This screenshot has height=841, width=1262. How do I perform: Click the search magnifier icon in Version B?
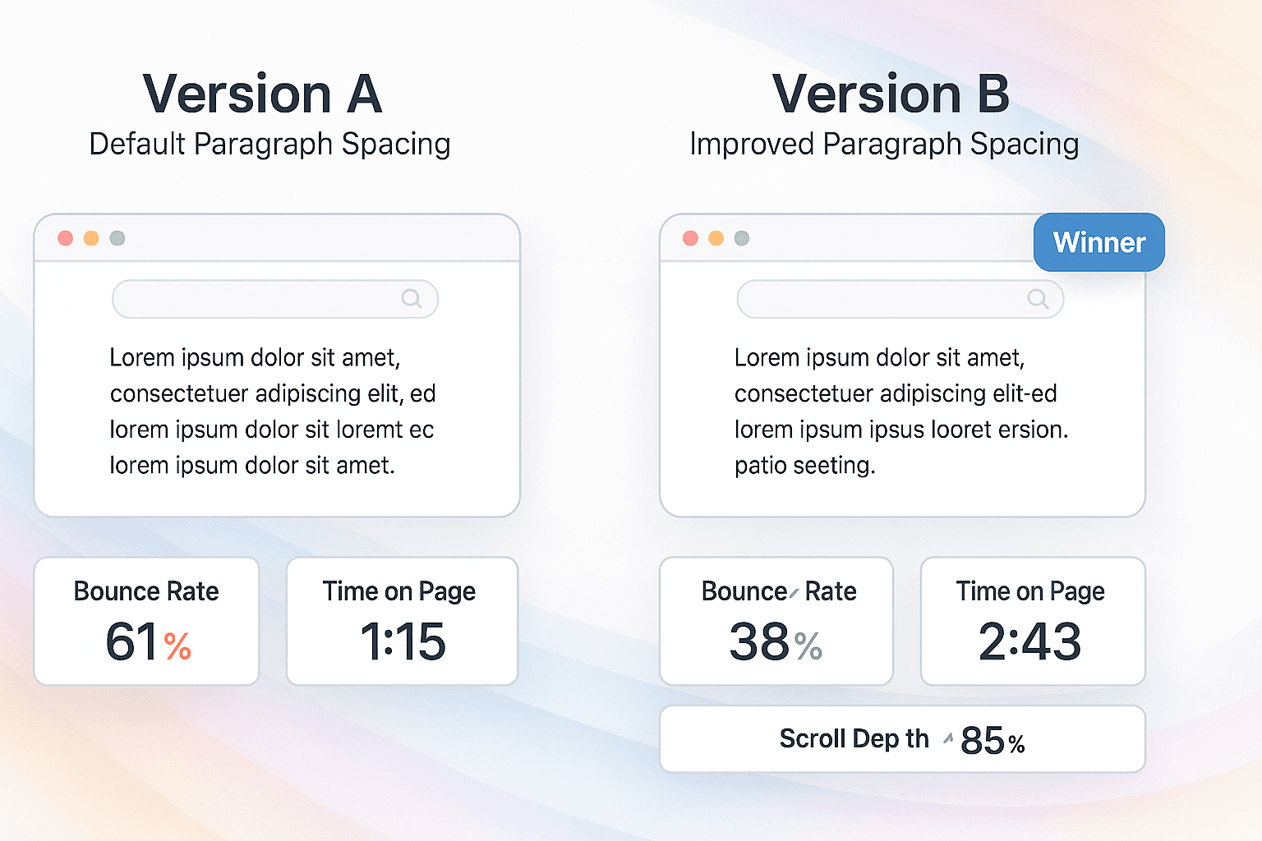click(1038, 299)
